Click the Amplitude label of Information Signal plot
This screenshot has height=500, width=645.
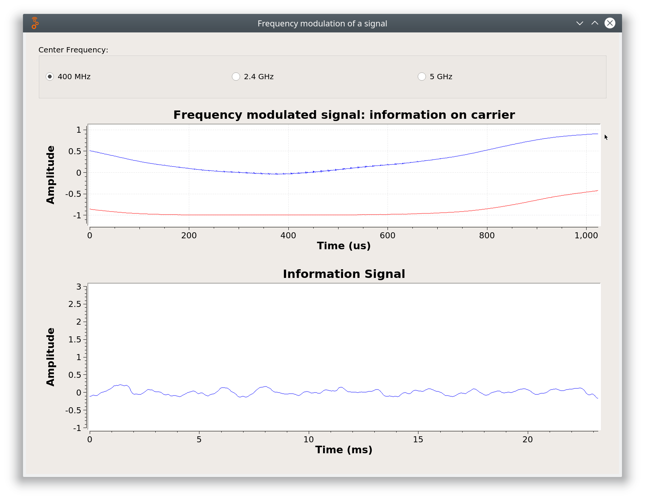(x=51, y=357)
